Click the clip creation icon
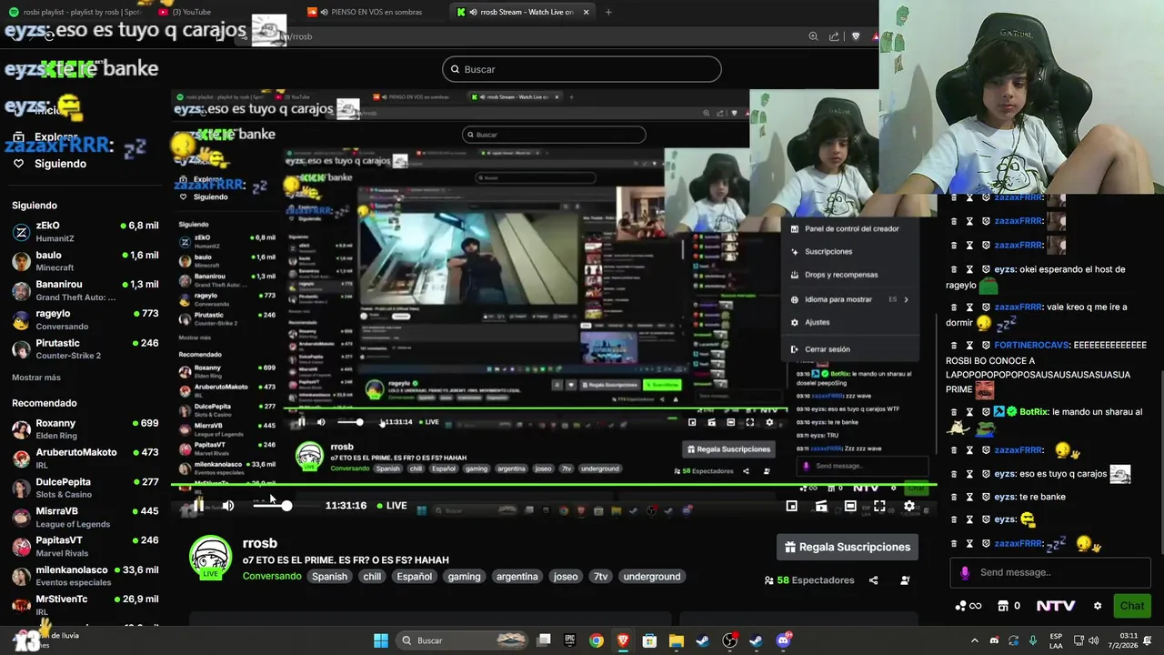The height and width of the screenshot is (655, 1164). click(821, 506)
